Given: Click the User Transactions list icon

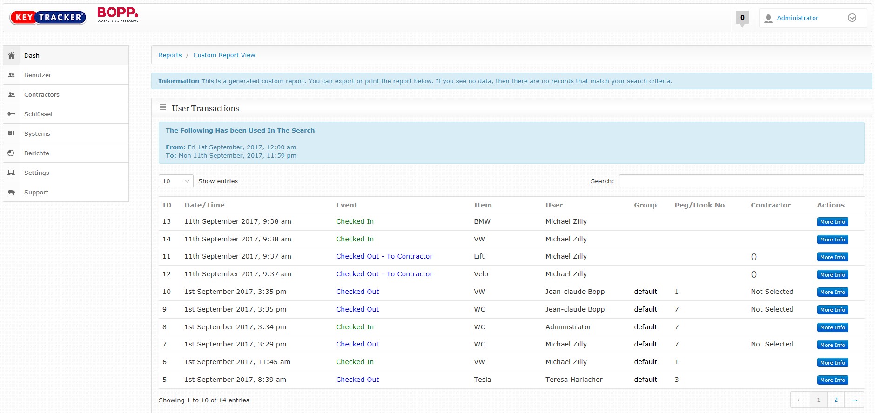Looking at the screenshot, I should (x=163, y=107).
